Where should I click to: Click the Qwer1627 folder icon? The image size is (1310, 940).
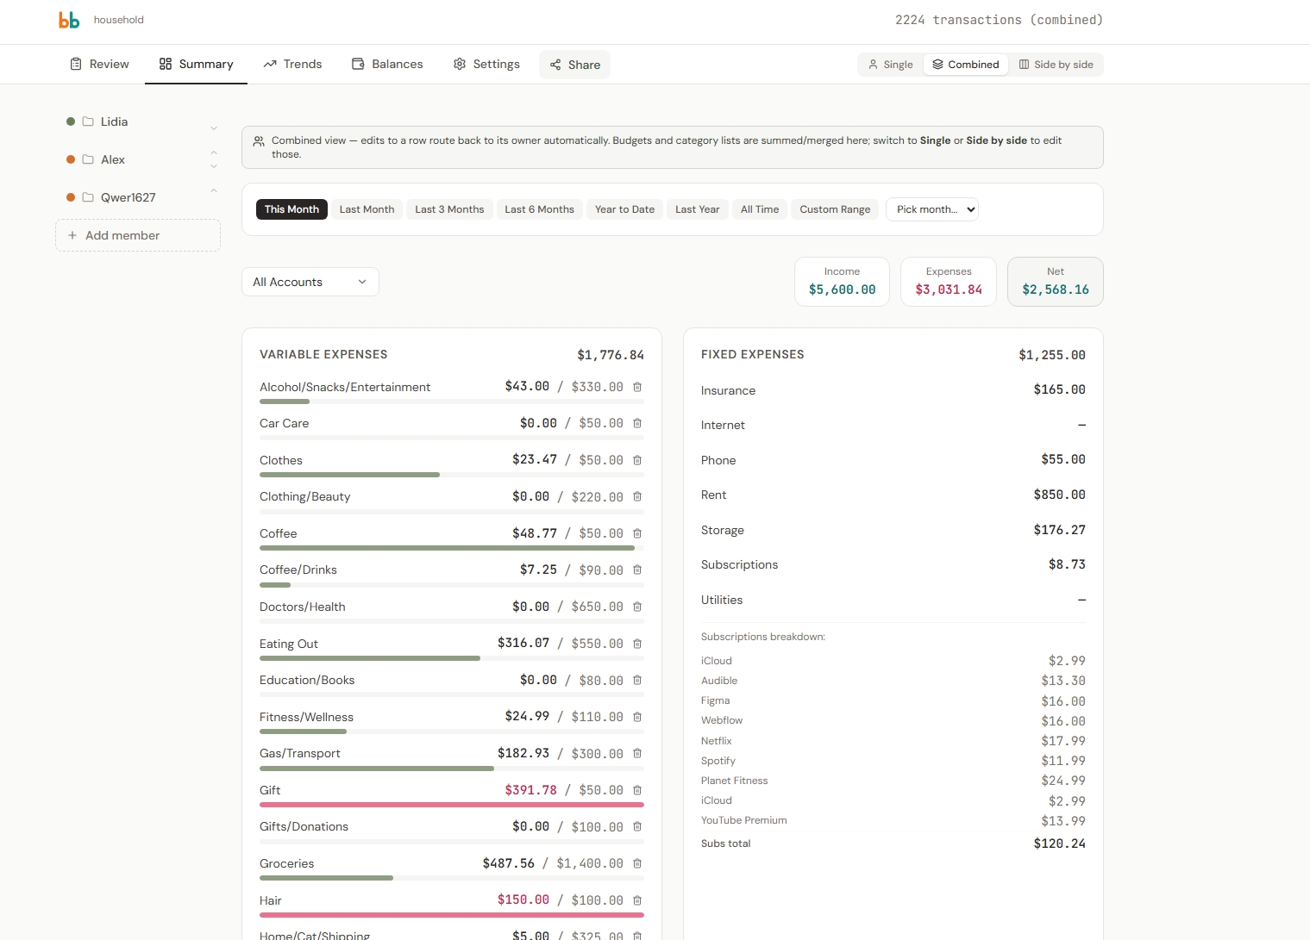pos(88,197)
